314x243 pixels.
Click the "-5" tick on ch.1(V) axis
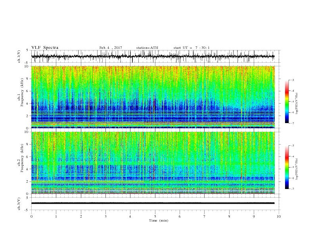(27, 63)
